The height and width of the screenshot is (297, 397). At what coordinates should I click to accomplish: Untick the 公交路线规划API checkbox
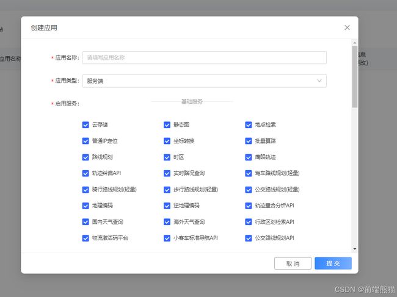(249, 238)
